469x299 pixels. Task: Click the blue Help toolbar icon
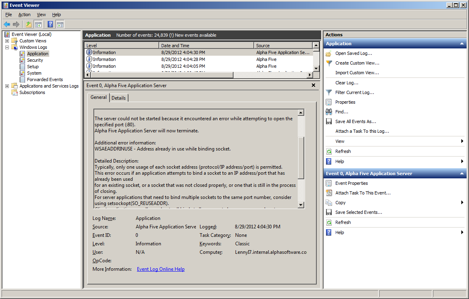pyautogui.click(x=50, y=25)
